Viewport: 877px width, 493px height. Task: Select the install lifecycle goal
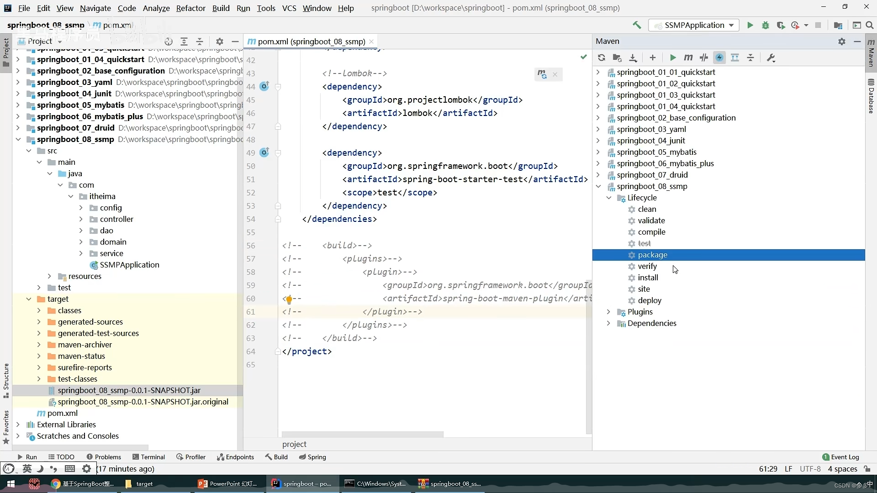[648, 278]
